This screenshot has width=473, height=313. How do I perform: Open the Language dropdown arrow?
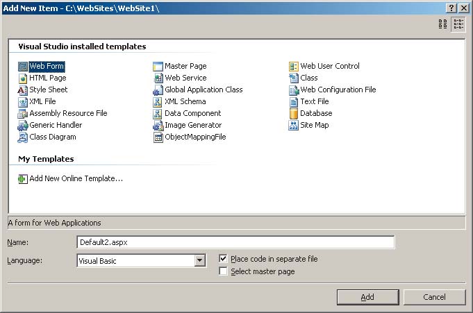coord(200,260)
